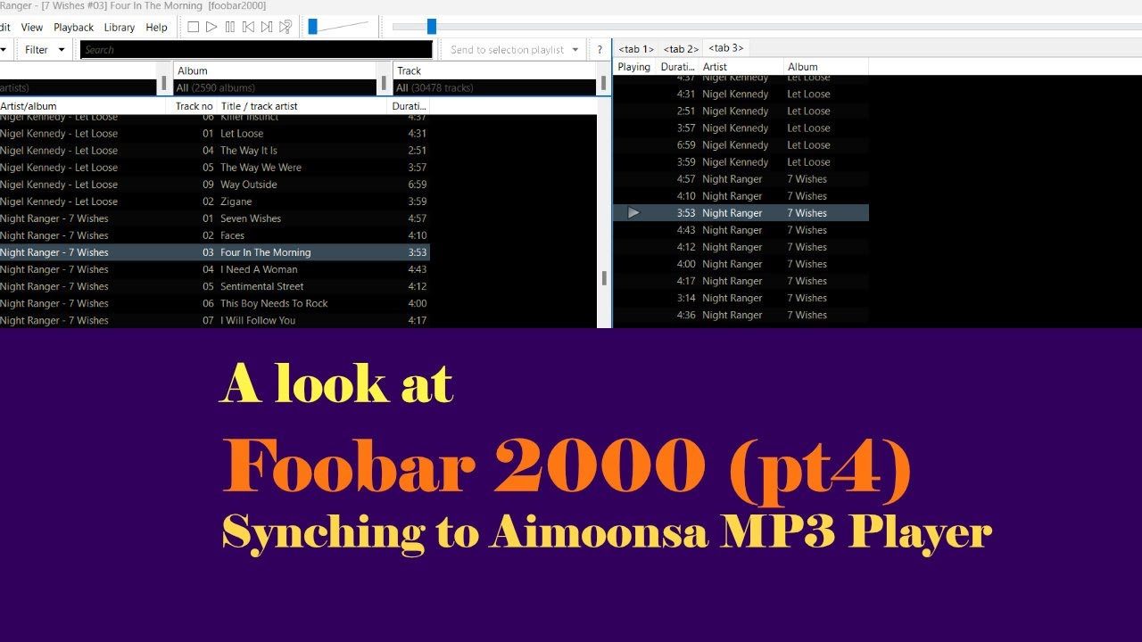This screenshot has height=642, width=1142.
Task: Click the Playing column header in playlist
Action: coord(634,67)
